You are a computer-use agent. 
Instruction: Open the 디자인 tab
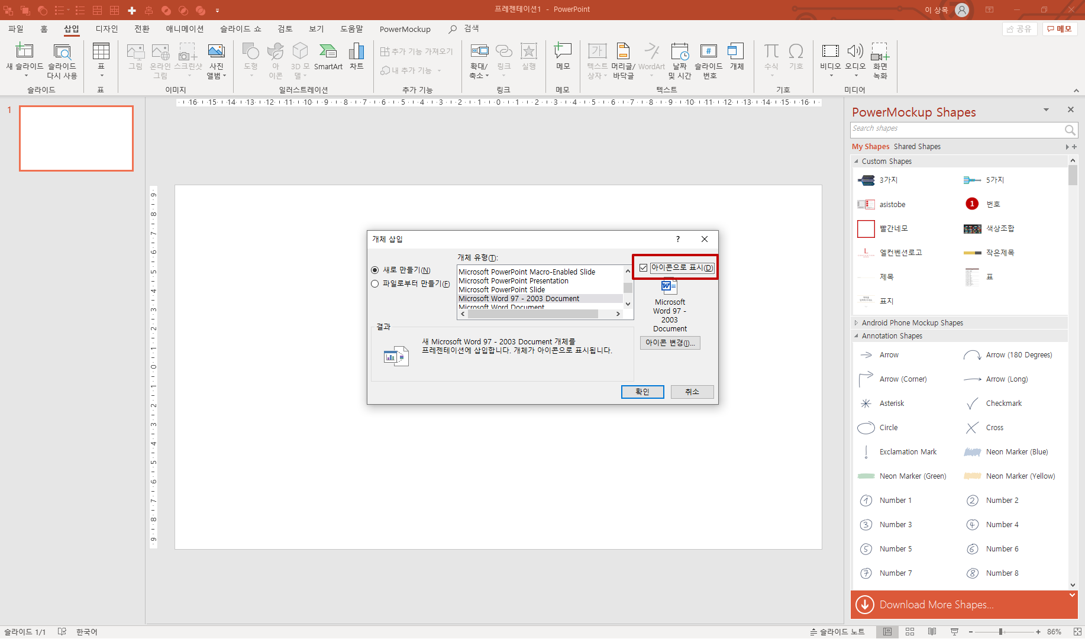[x=107, y=29]
